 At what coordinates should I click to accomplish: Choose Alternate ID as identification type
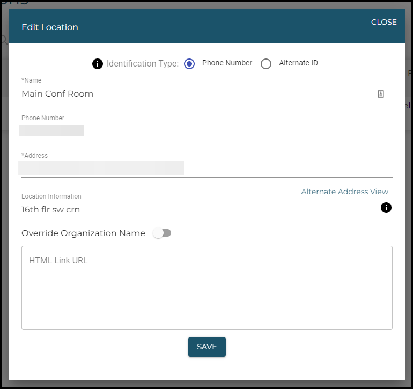point(266,64)
